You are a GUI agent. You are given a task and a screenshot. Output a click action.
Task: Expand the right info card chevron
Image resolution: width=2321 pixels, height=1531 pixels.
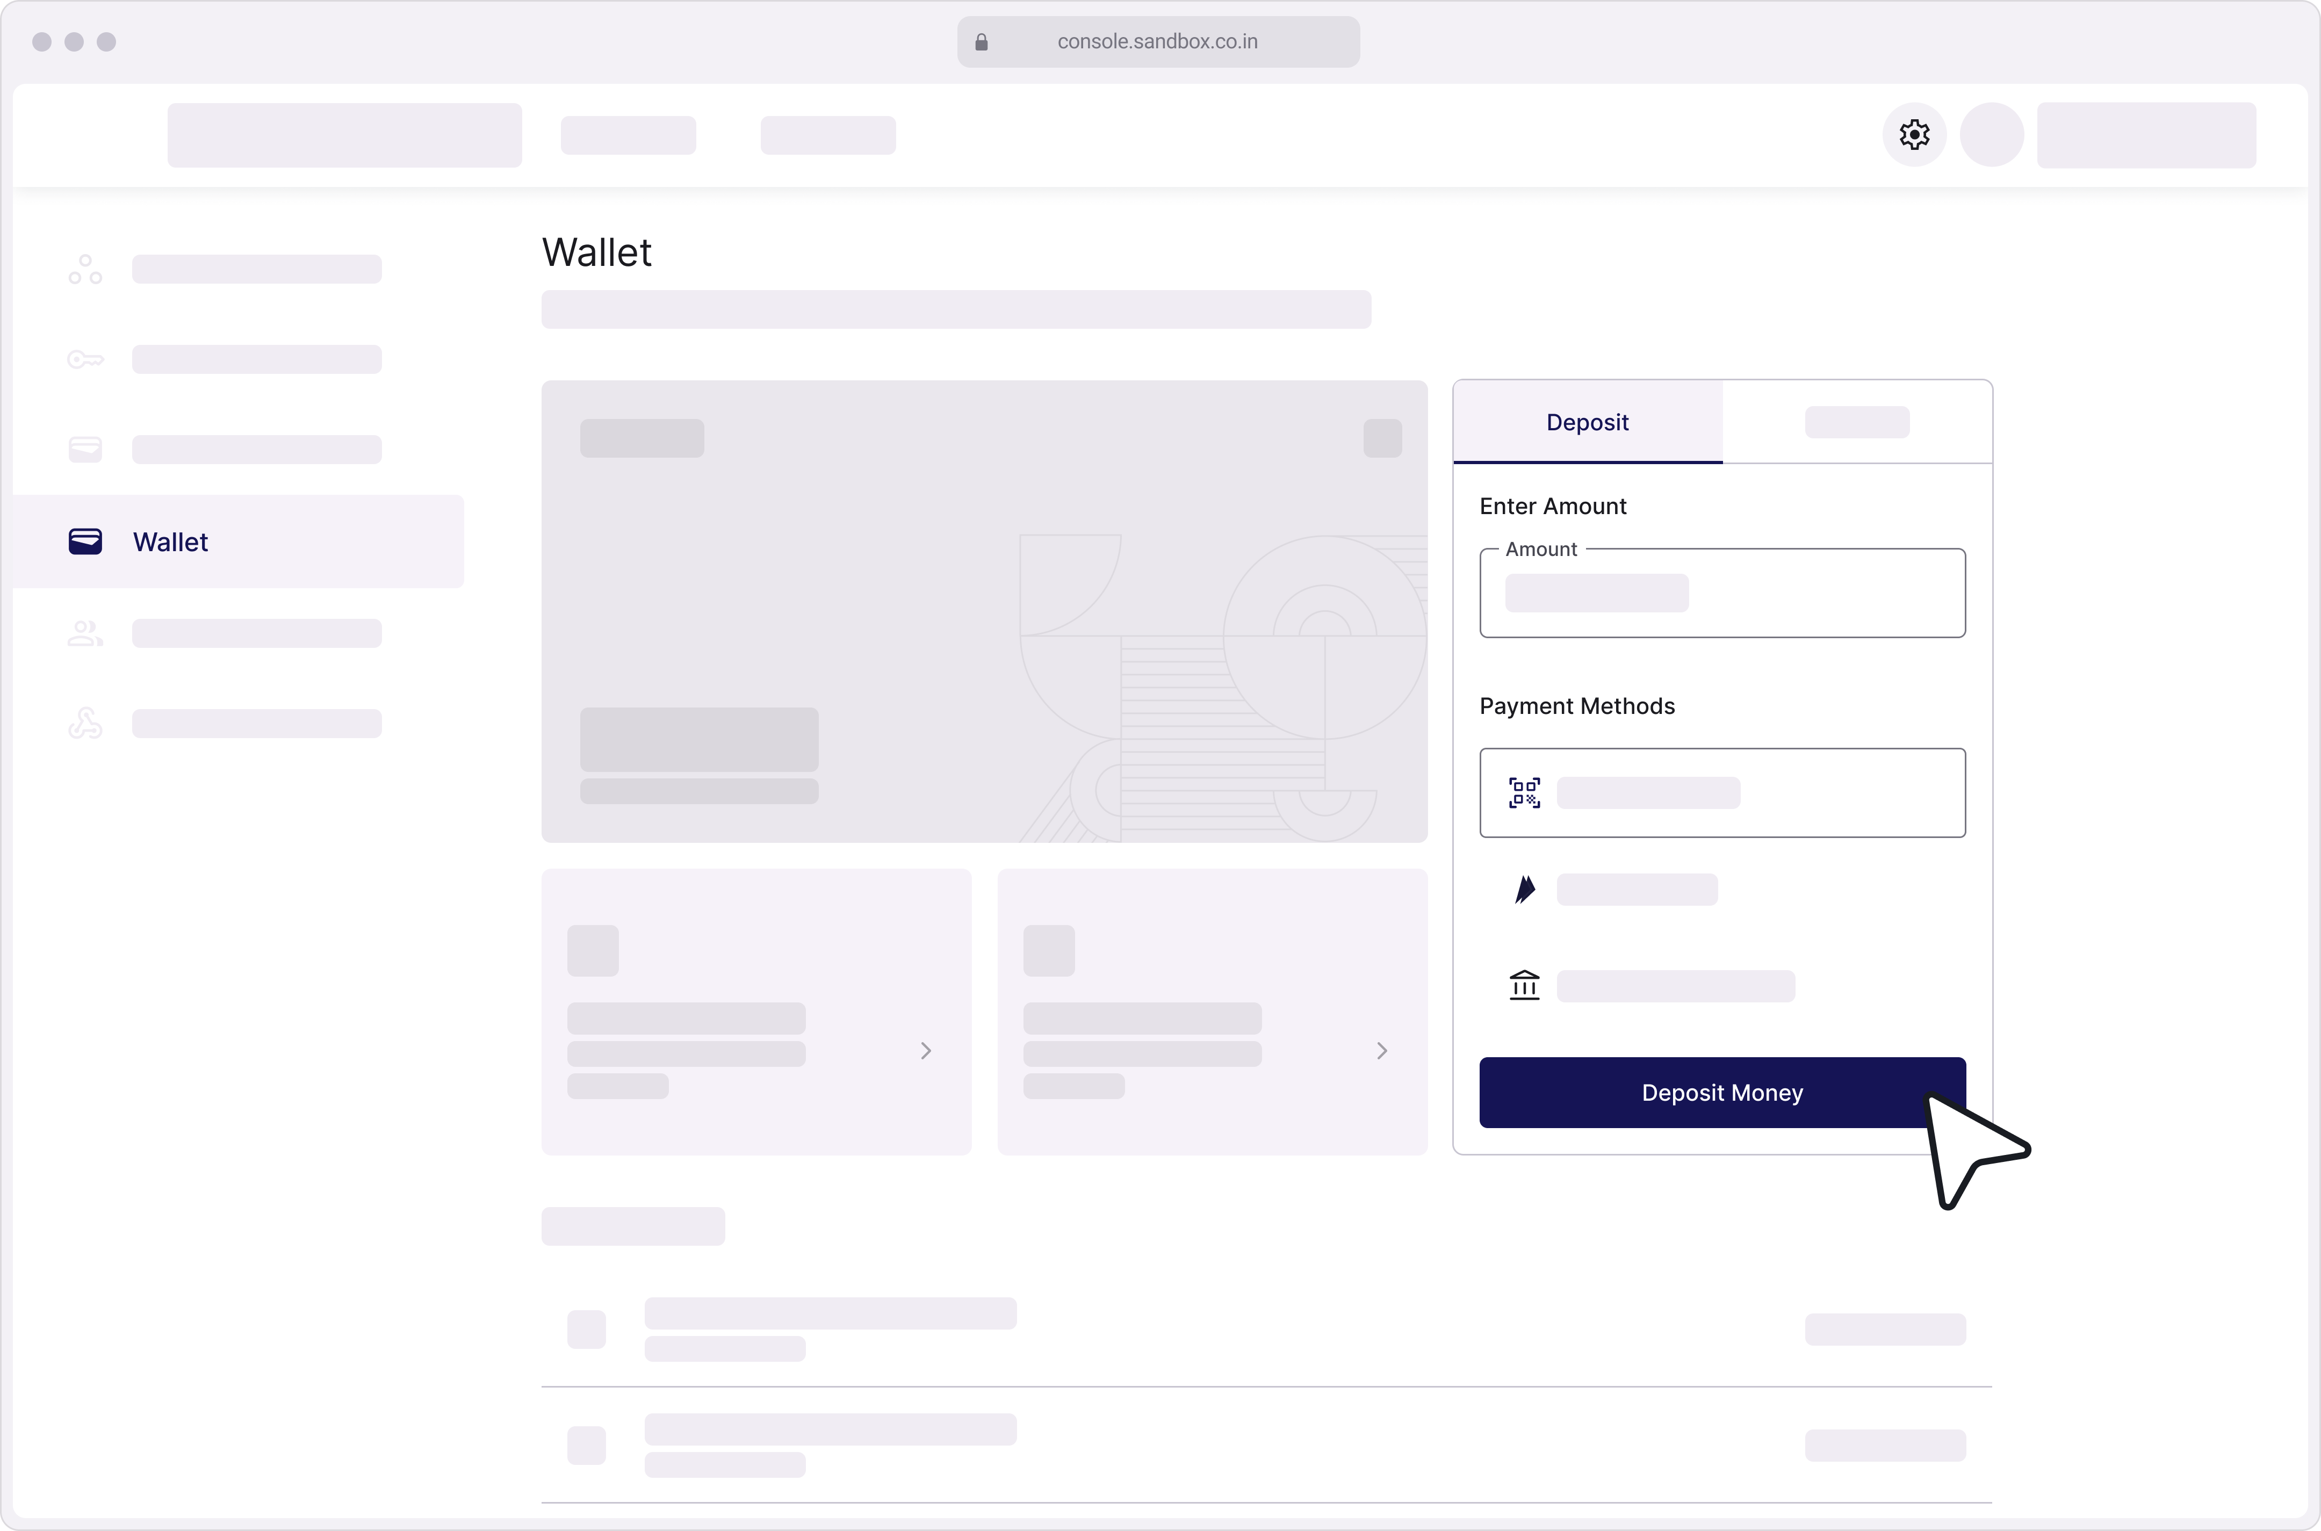[1382, 1051]
